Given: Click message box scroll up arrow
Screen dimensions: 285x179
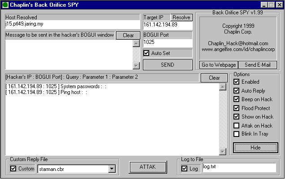Looking at the screenshot, I should coord(136,43).
